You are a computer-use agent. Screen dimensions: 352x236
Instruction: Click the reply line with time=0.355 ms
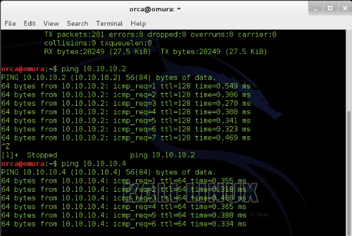123,181
